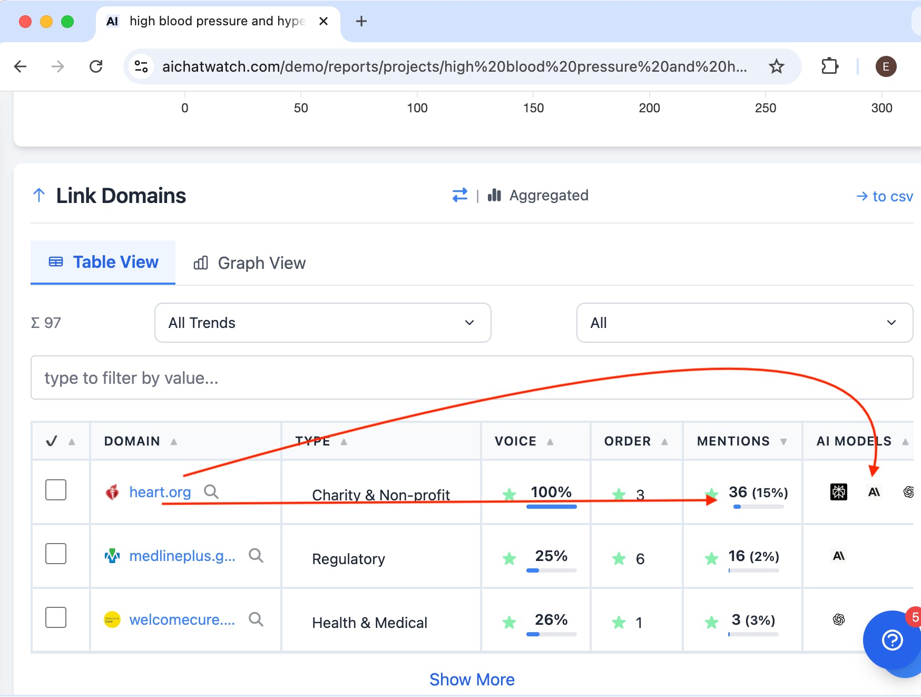Image resolution: width=921 pixels, height=697 pixels.
Task: Reload the current page
Action: pos(96,66)
